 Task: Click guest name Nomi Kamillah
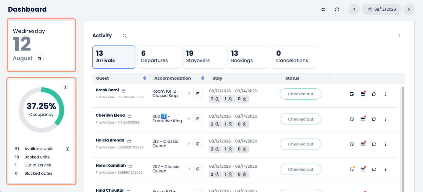pos(111,165)
